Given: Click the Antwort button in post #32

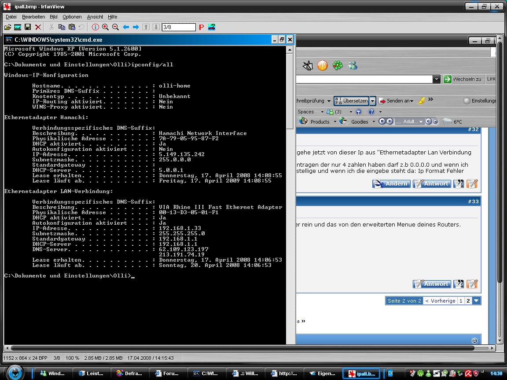Looking at the screenshot, I should pyautogui.click(x=432, y=183).
